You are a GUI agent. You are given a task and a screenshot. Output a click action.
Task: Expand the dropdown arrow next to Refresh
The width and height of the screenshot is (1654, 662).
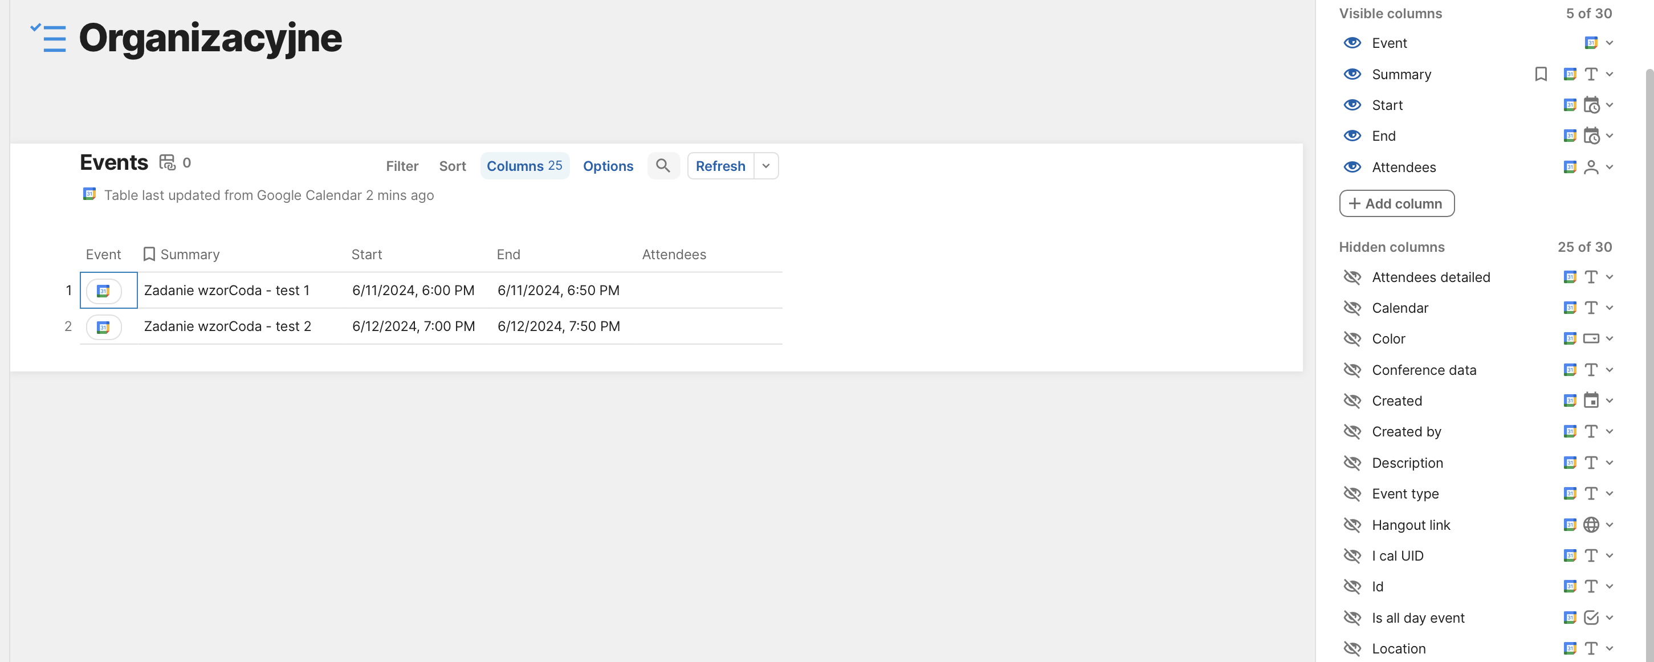tap(766, 166)
